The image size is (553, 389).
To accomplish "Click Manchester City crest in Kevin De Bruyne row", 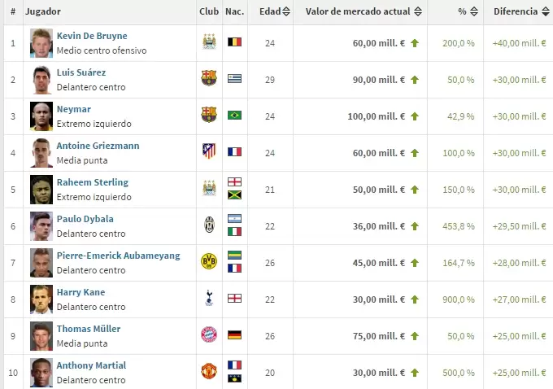I will point(209,42).
